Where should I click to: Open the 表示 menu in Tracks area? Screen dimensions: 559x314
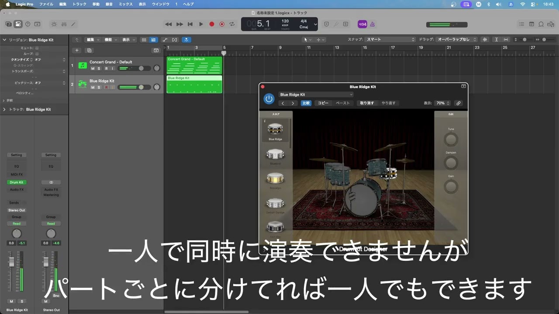coord(128,40)
